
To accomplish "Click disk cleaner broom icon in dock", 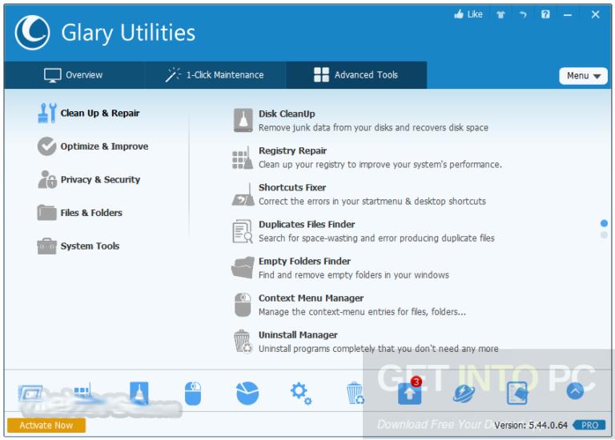I will (139, 393).
